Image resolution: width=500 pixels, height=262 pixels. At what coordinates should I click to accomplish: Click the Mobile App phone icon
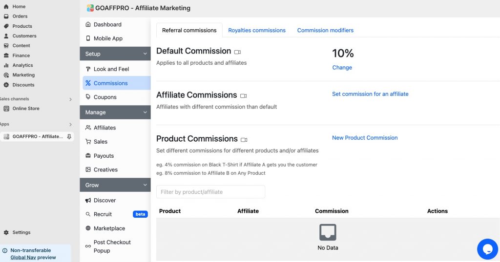click(x=88, y=38)
